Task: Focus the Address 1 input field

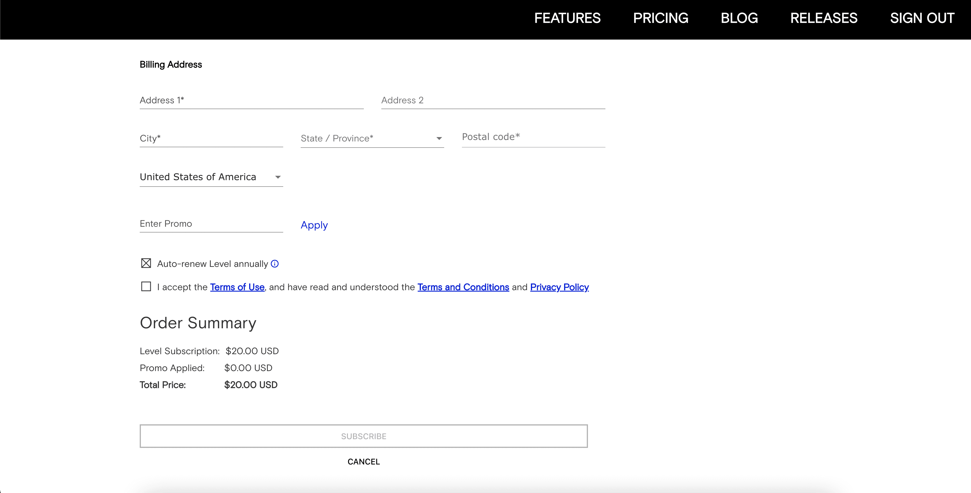Action: click(x=251, y=100)
